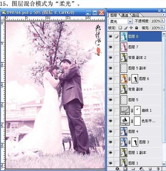Hide 图层 7 with its eye icon
This screenshot has height=171, width=166.
tap(111, 47)
